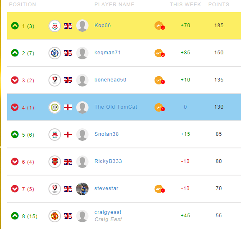
Task: Click kegman71's Chelsea club crest
Action: coord(55,53)
